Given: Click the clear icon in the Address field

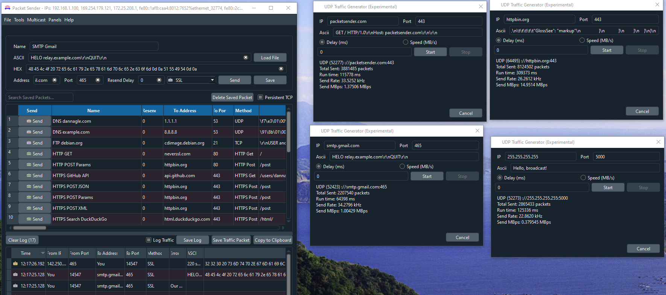Looking at the screenshot, I should (x=55, y=80).
